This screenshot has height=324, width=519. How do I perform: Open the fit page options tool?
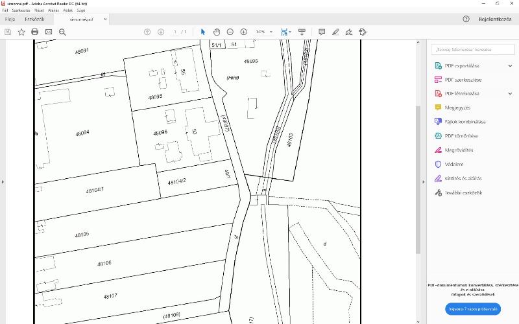285,32
